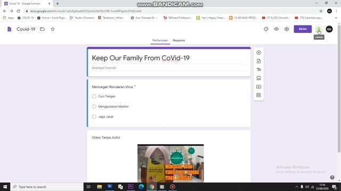
Task: Open Task View in the taskbar
Action: (x=88, y=187)
